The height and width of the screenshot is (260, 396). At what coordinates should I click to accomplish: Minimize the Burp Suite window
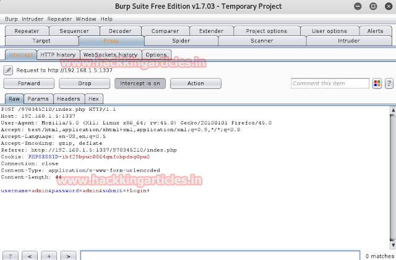tap(358, 6)
